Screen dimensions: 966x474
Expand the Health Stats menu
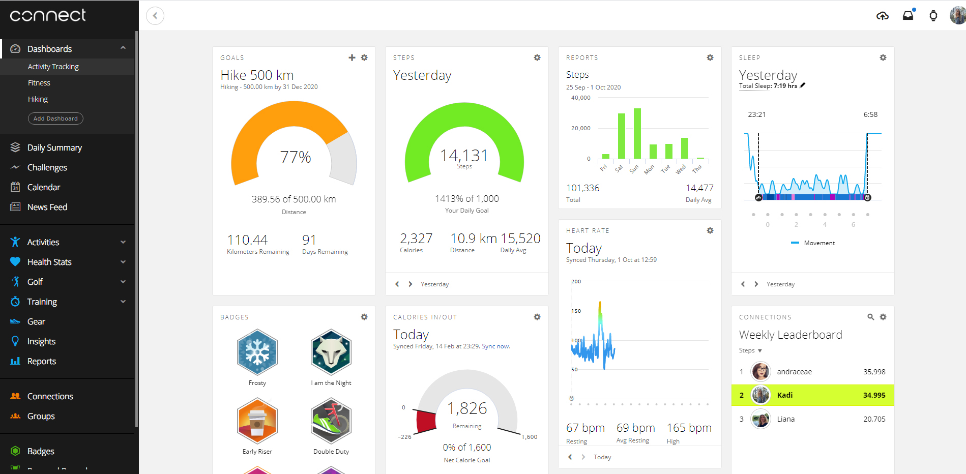[x=123, y=262]
